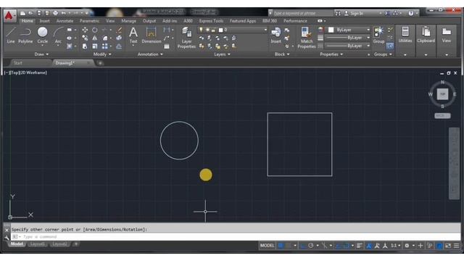Toggle annotation monitor plus icon
Image resolution: width=464 pixels, height=261 pixels.
420,246
